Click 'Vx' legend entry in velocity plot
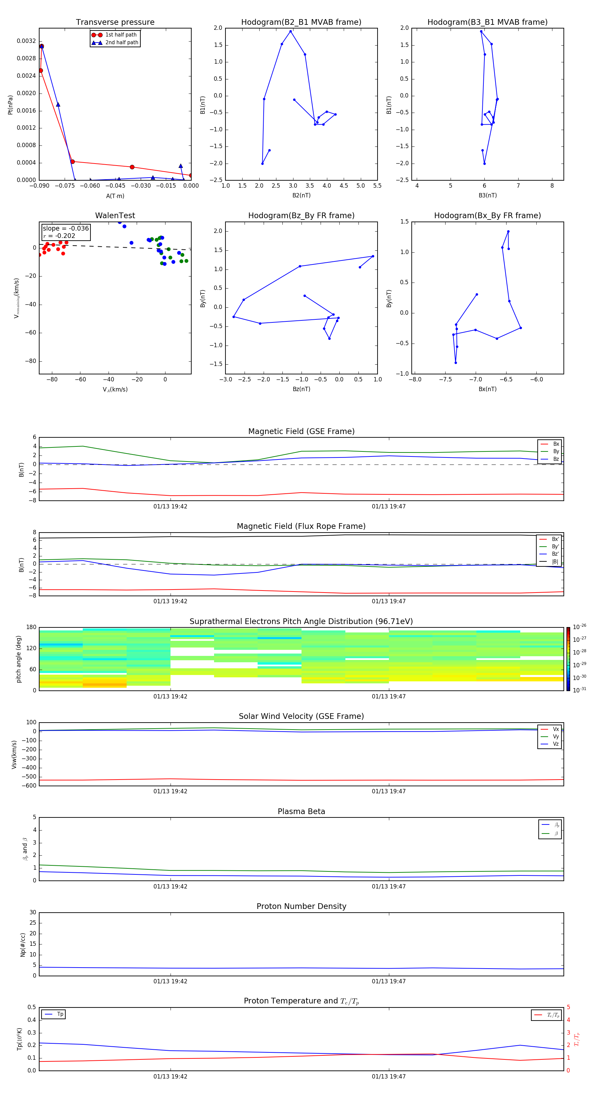603x1106 pixels. (550, 729)
